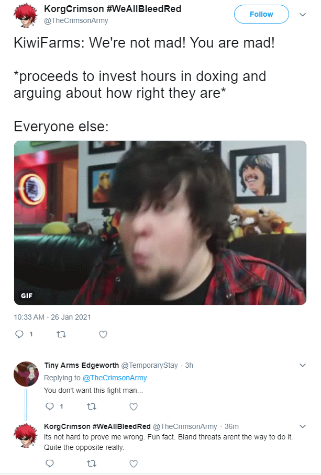This screenshot has width=321, height=475.
Task: Open @TheCrimsonArmy handle under header name
Action: pos(76,20)
